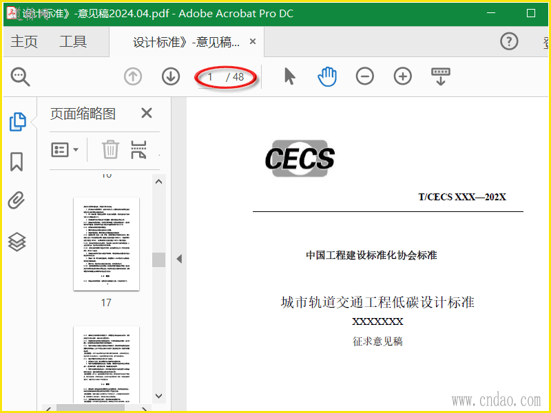Click the page number input field
Viewport: 551px width, 413px height.
[211, 77]
